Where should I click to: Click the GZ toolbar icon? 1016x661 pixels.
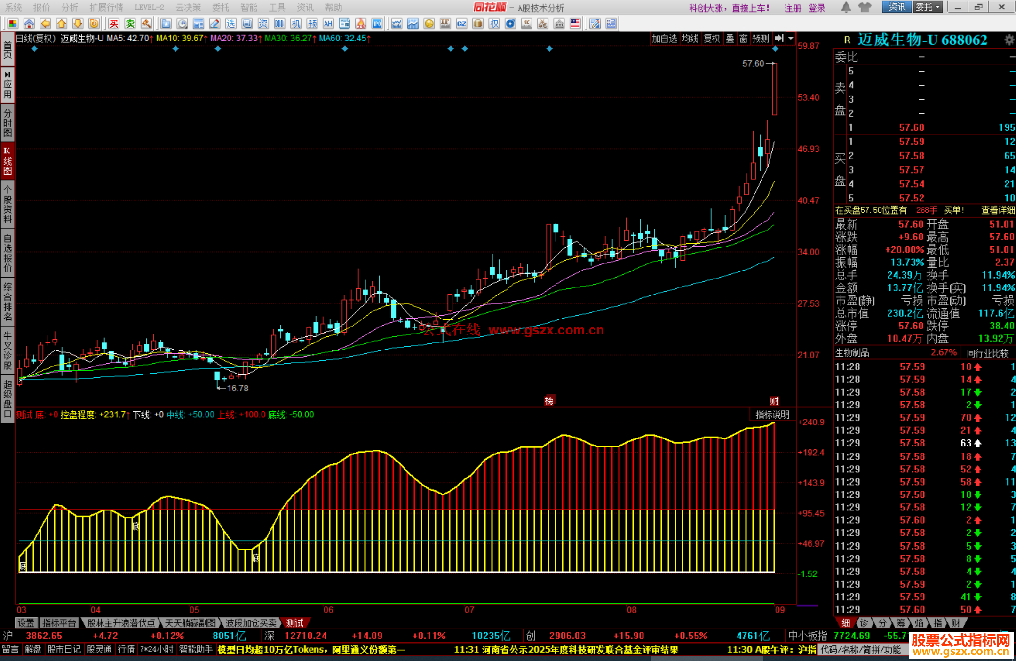tap(461, 24)
